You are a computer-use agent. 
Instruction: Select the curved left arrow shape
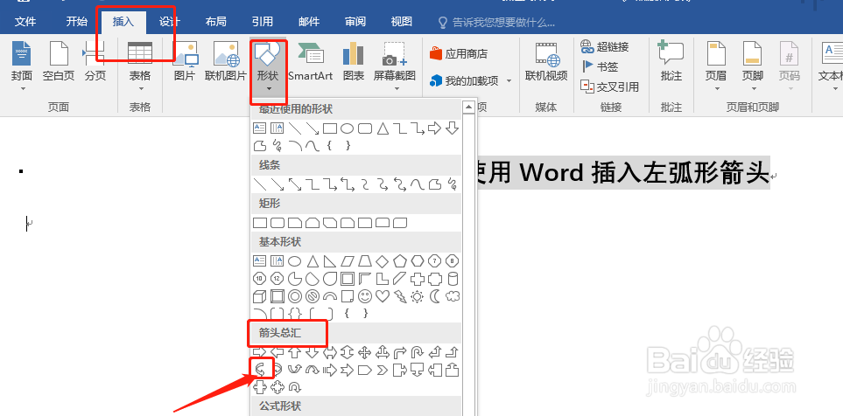tap(260, 370)
